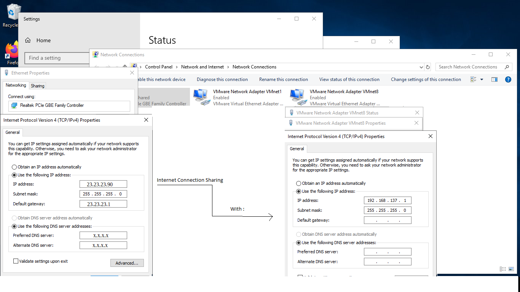Click the VMnet8 Subnet mask field
The height and width of the screenshot is (292, 520).
pos(388,210)
